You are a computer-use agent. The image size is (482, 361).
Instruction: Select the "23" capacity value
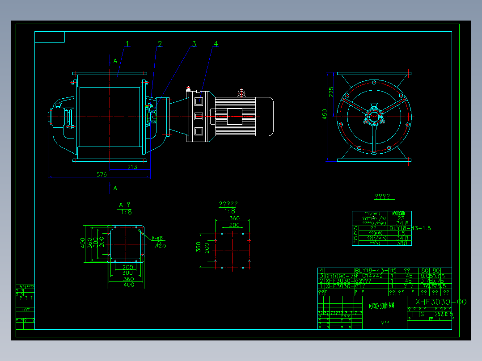pyautogui.click(x=401, y=218)
